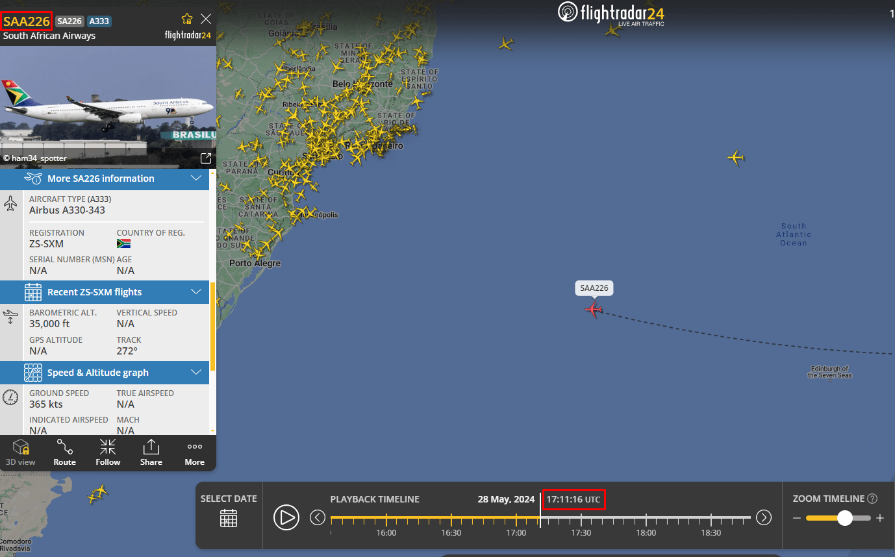Click the plus to zoom timeline in
895x557 pixels.
pos(880,518)
